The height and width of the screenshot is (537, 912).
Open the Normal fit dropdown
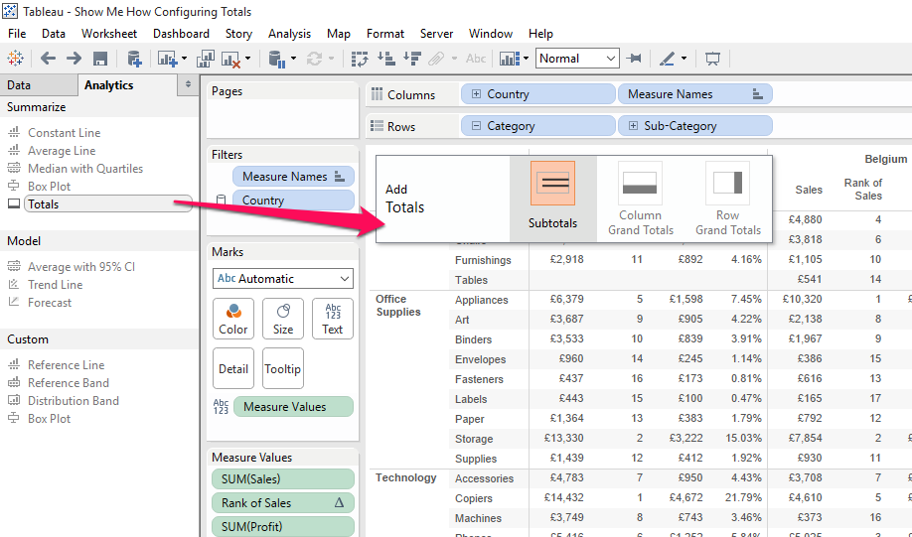pos(577,59)
